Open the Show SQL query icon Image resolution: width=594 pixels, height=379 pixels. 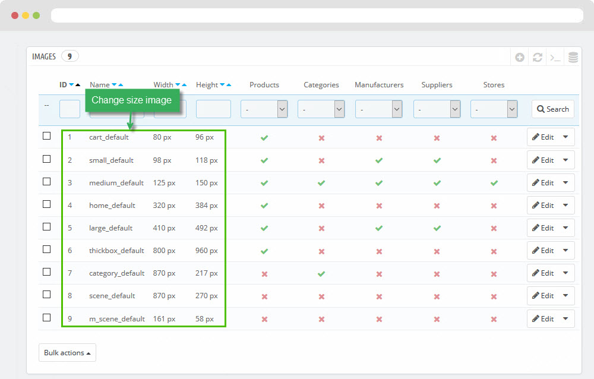click(555, 58)
